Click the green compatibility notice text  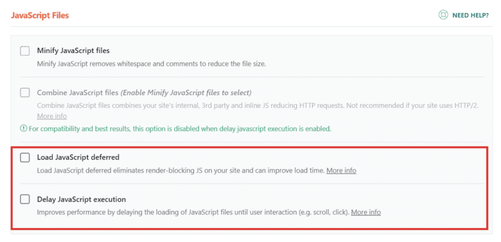tap(180, 129)
